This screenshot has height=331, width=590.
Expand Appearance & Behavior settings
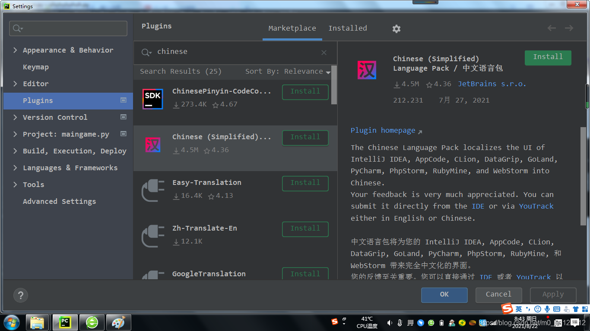click(x=15, y=50)
